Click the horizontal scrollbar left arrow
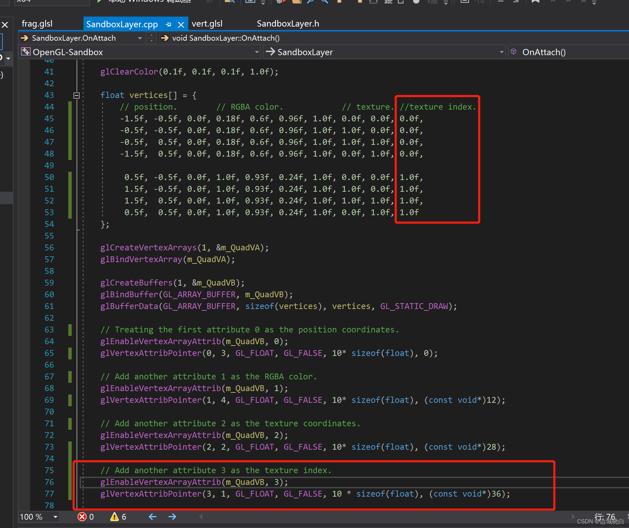 point(201,517)
